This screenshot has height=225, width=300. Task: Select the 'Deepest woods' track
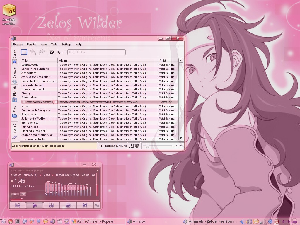[99, 65]
